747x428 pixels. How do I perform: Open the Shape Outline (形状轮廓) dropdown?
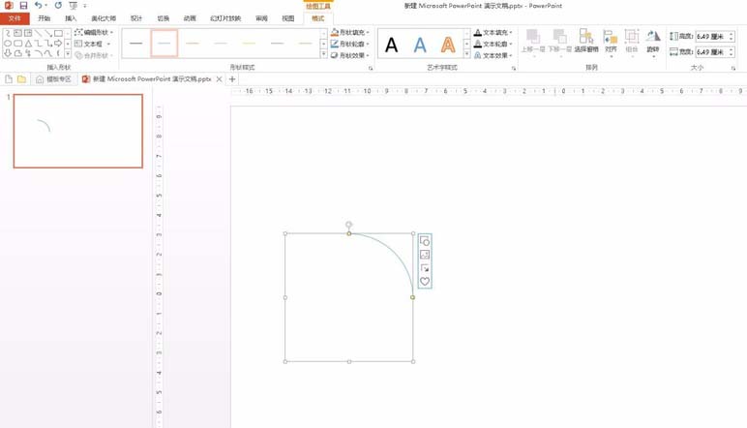350,44
